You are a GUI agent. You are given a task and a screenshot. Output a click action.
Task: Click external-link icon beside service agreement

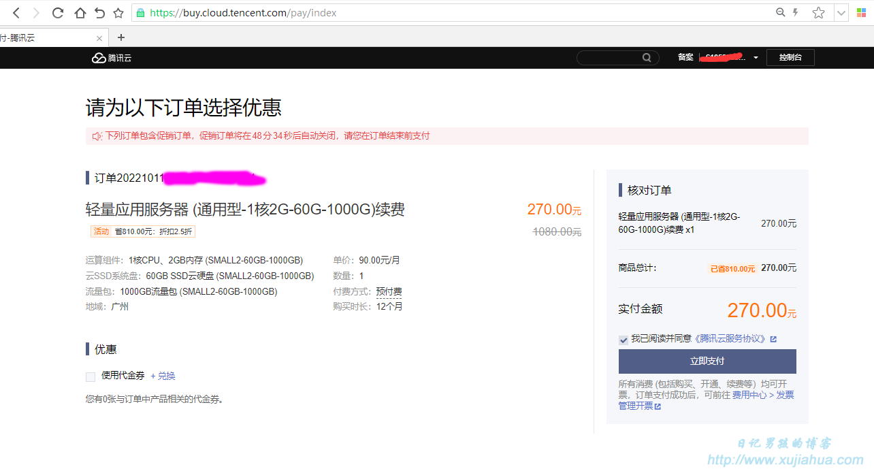(773, 339)
